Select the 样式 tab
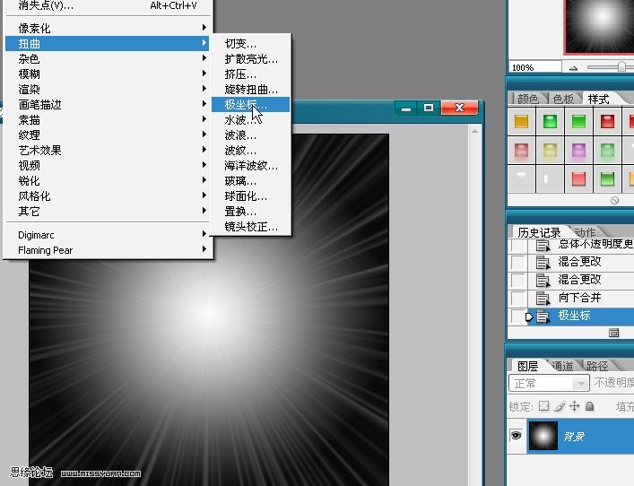The image size is (634, 486). [x=598, y=99]
